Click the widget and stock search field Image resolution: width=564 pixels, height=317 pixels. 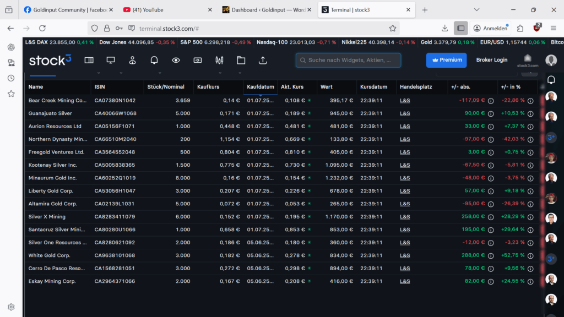[x=348, y=60]
